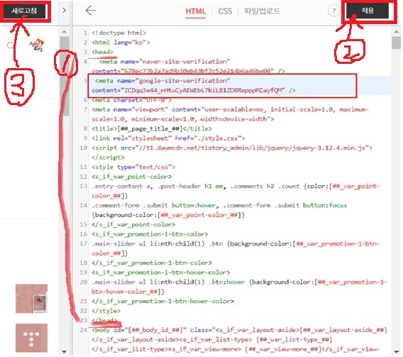Switch to the HTML tab
The width and height of the screenshot is (403, 357).
click(196, 11)
